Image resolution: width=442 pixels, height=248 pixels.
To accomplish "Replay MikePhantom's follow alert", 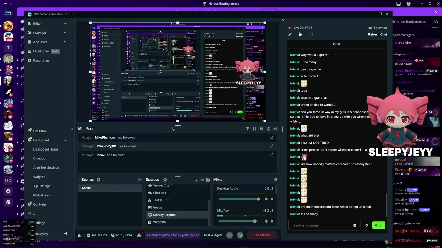I will [x=272, y=137].
